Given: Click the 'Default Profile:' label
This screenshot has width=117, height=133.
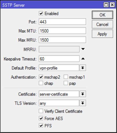Looking at the screenshot, I should coord(24,68).
